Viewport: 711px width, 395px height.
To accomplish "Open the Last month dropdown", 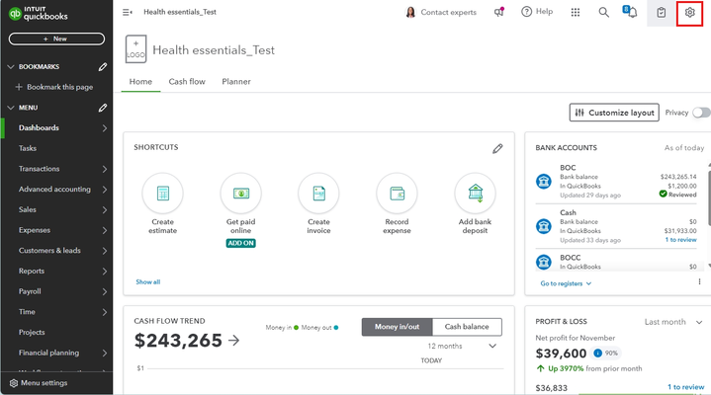I will tap(673, 322).
